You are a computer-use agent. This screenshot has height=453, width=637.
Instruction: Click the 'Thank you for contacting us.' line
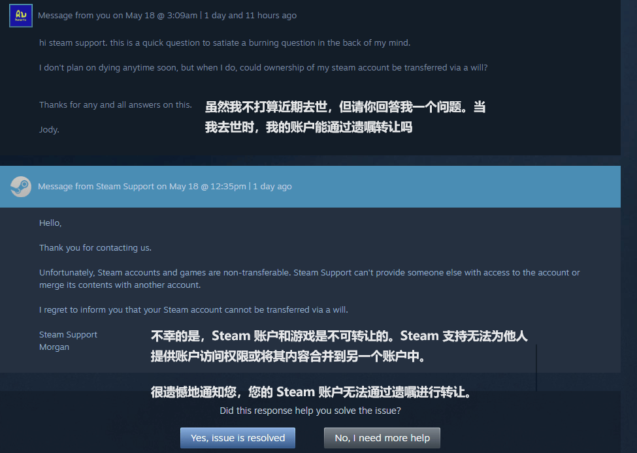click(x=95, y=248)
